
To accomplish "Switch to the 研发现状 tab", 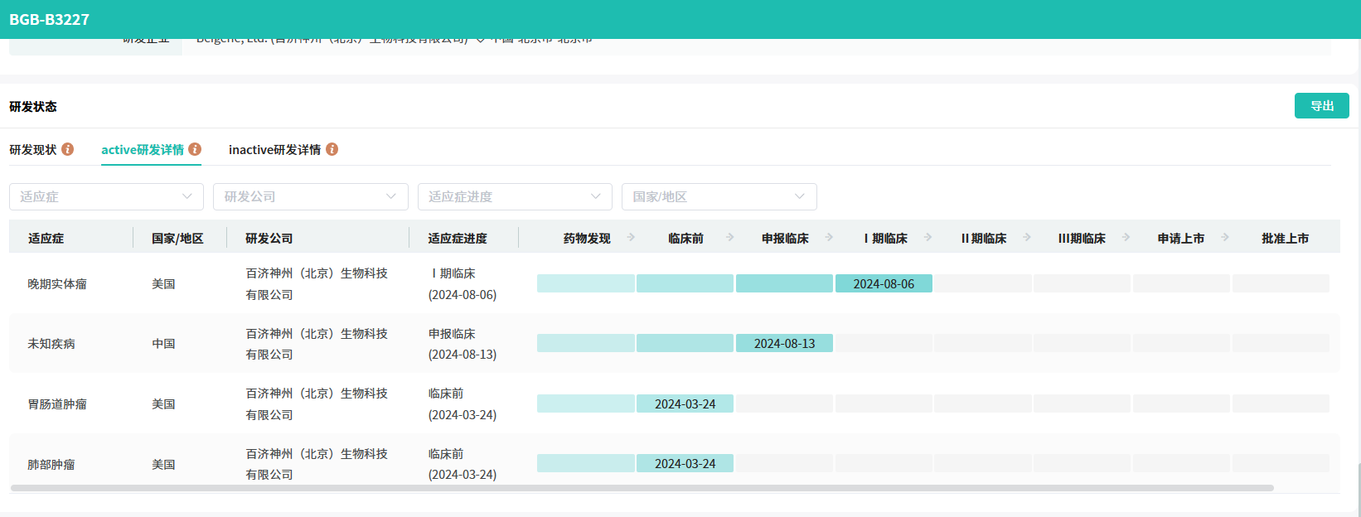I will pyautogui.click(x=33, y=150).
